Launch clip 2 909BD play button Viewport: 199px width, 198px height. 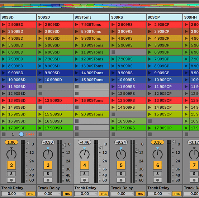[4, 25]
